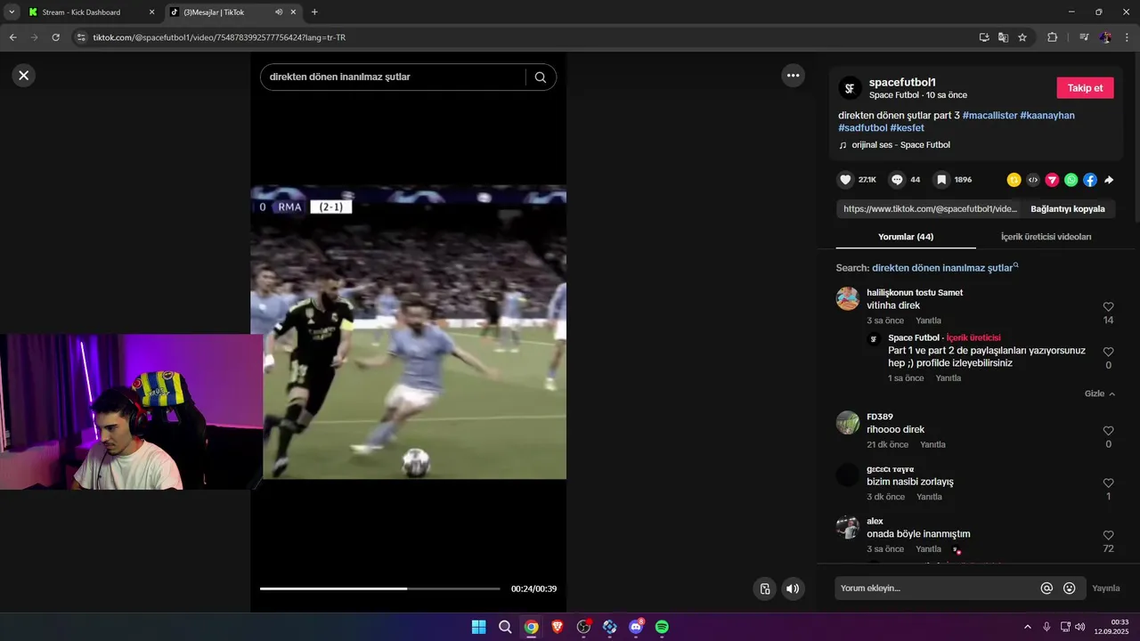Bookmark this page with star icon
Image resolution: width=1140 pixels, height=641 pixels.
[1022, 37]
